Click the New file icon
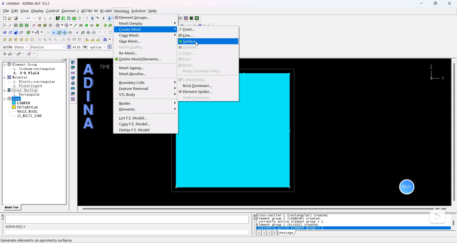457x243 pixels. click(x=5, y=18)
